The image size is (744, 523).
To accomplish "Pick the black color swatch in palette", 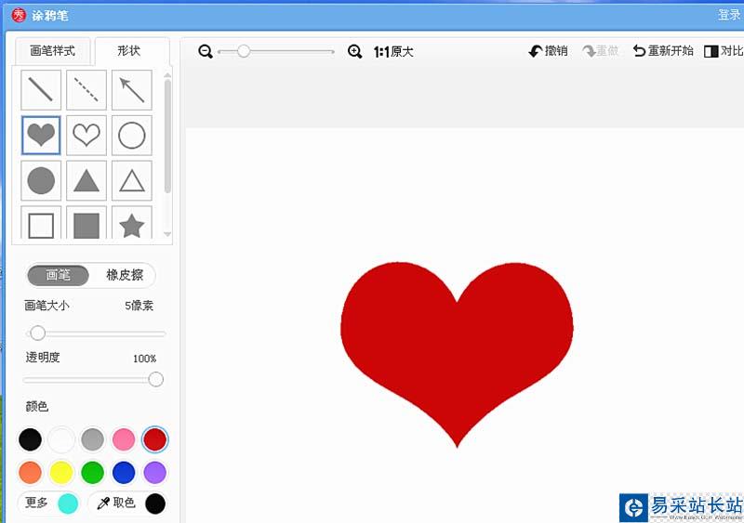I will 30,439.
